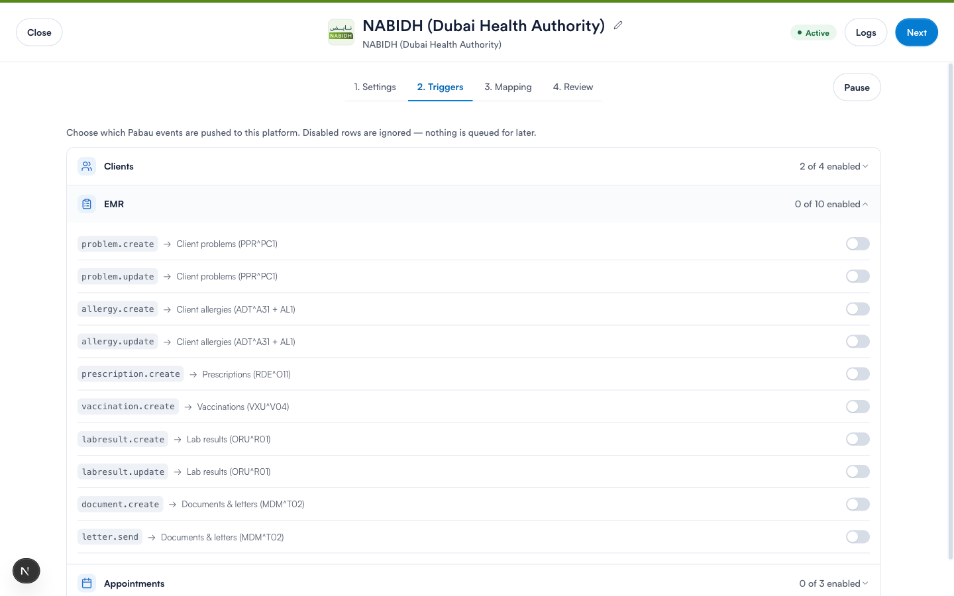Expand Clients via 2 of 4 enabled
Image resolution: width=954 pixels, height=596 pixels.
click(x=833, y=166)
